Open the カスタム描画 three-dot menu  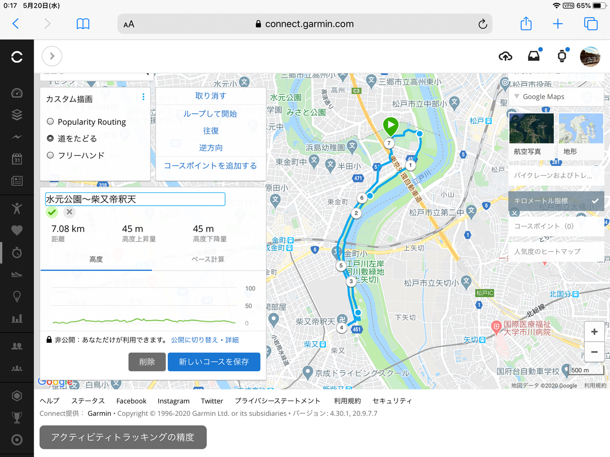coord(143,97)
